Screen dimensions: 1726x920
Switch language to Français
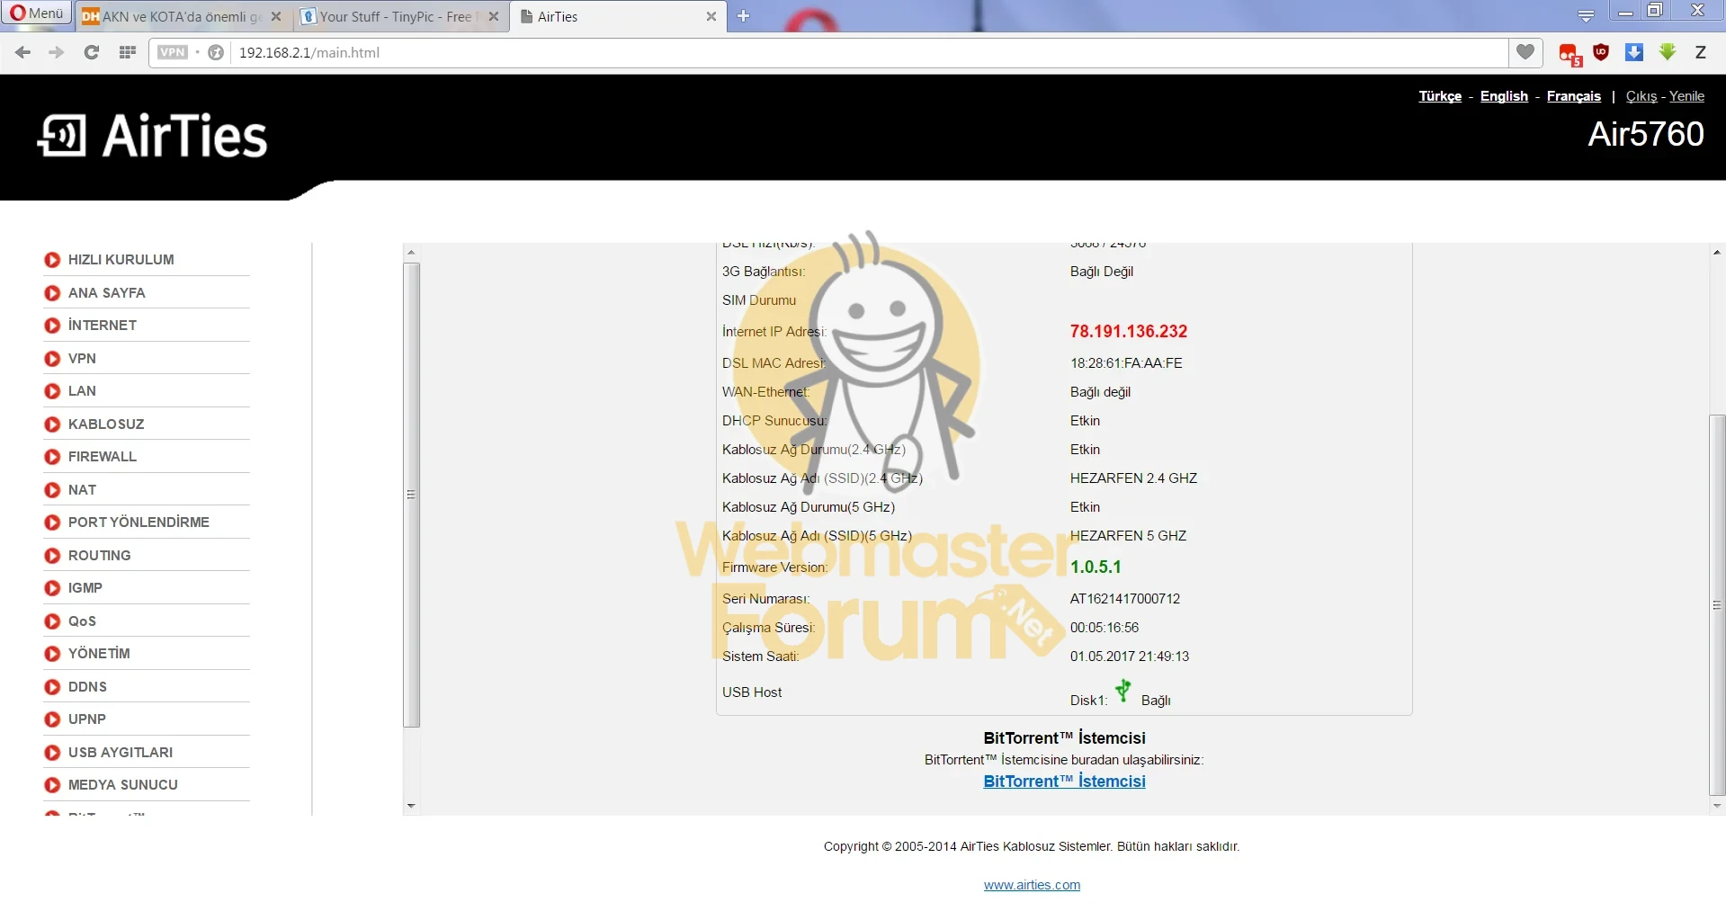click(x=1573, y=96)
